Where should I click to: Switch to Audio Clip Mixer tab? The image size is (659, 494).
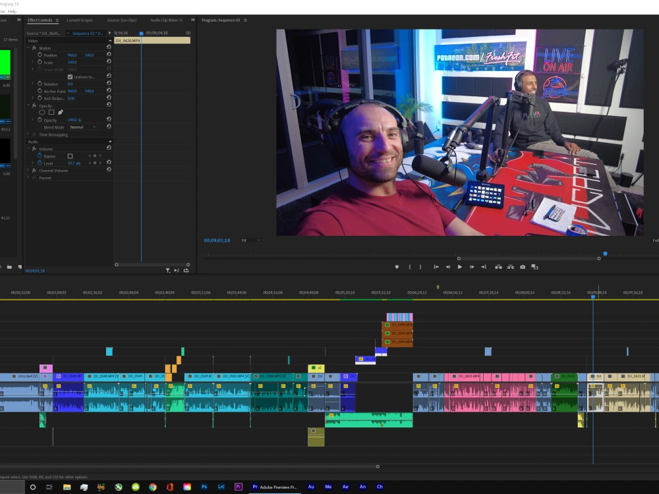tap(167, 20)
